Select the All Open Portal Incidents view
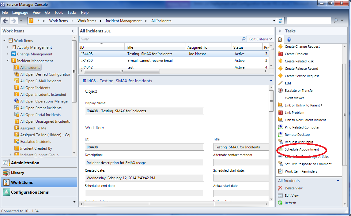Image resolution: width=351 pixels, height=216 pixels. pyautogui.click(x=40, y=115)
